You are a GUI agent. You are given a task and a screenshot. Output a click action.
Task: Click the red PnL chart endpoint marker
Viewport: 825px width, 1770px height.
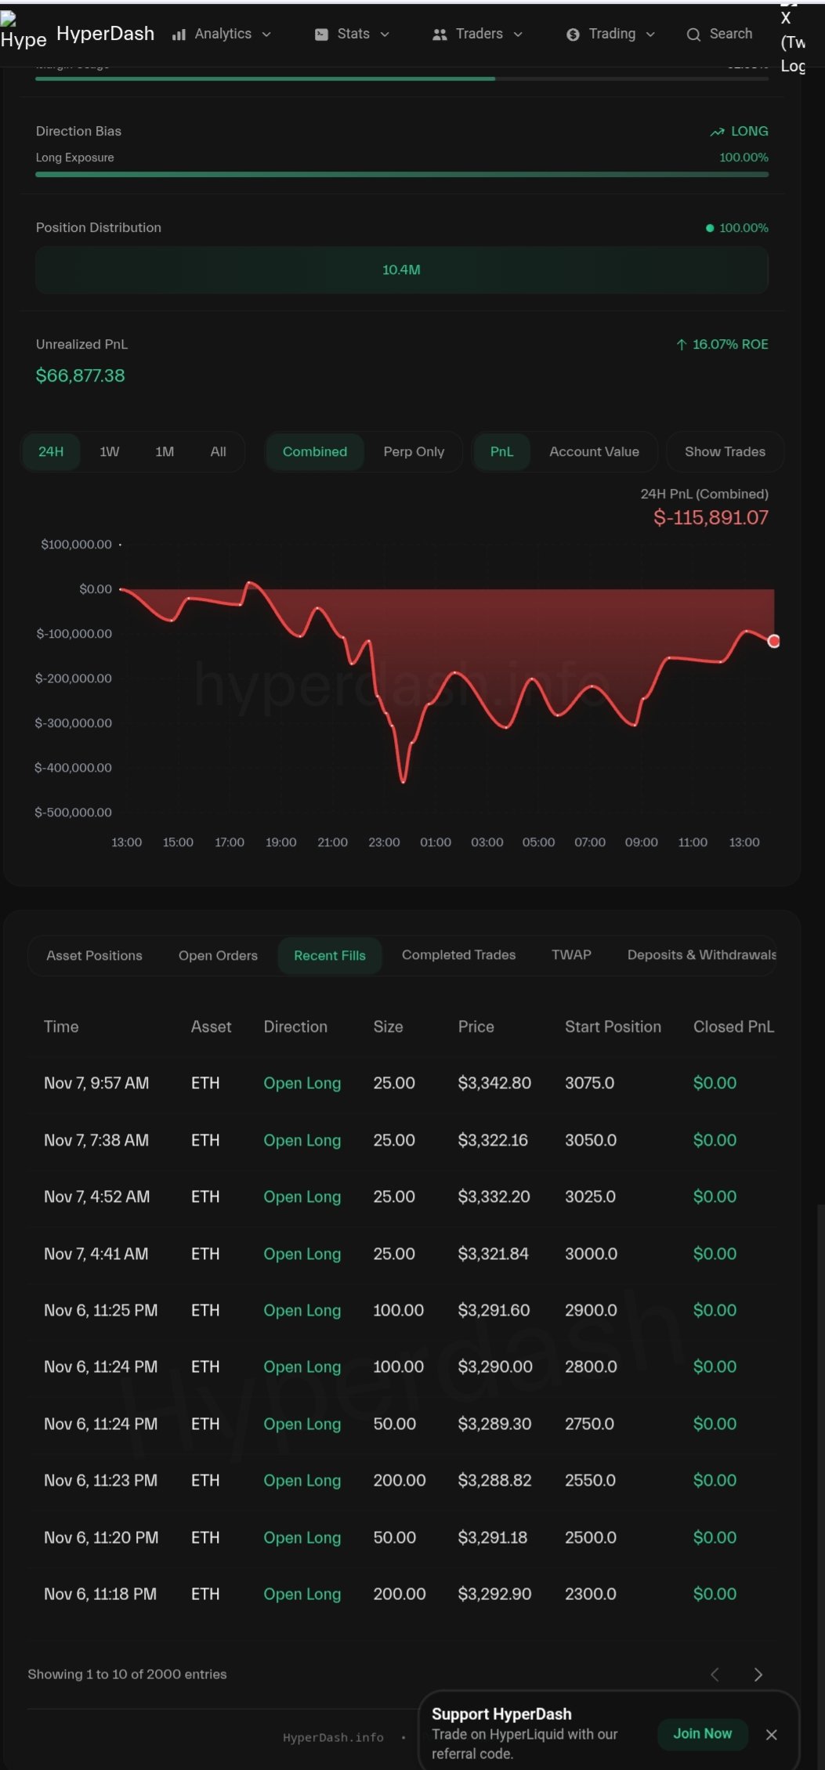tap(774, 642)
